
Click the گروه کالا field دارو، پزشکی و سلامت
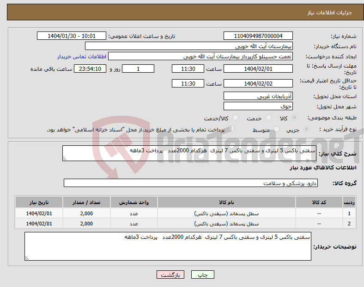click(x=191, y=183)
